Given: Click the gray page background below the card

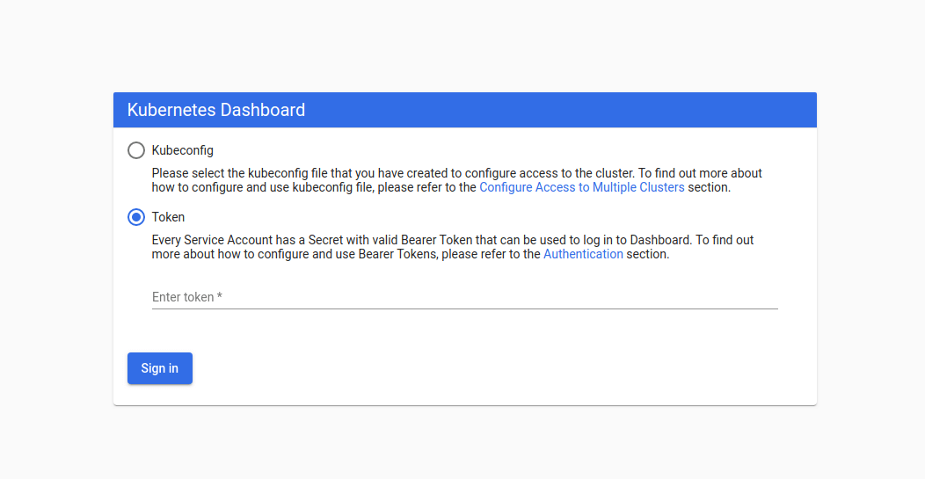Looking at the screenshot, I should click(x=462, y=444).
